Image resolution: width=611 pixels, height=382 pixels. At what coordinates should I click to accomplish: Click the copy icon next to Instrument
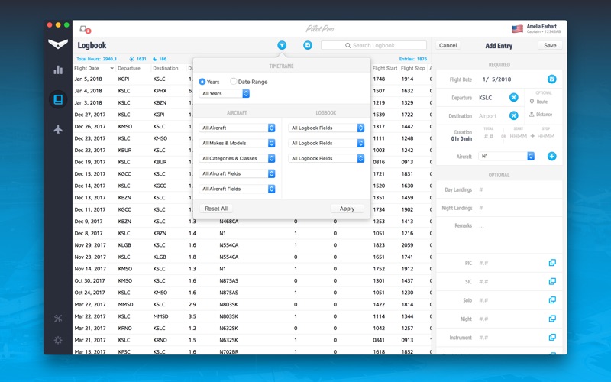point(552,338)
